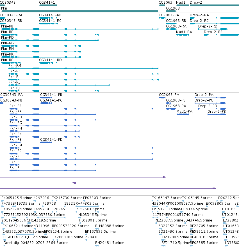Open the Pkn-RK transcript label
The width and height of the screenshot is (239, 247).
7,54
